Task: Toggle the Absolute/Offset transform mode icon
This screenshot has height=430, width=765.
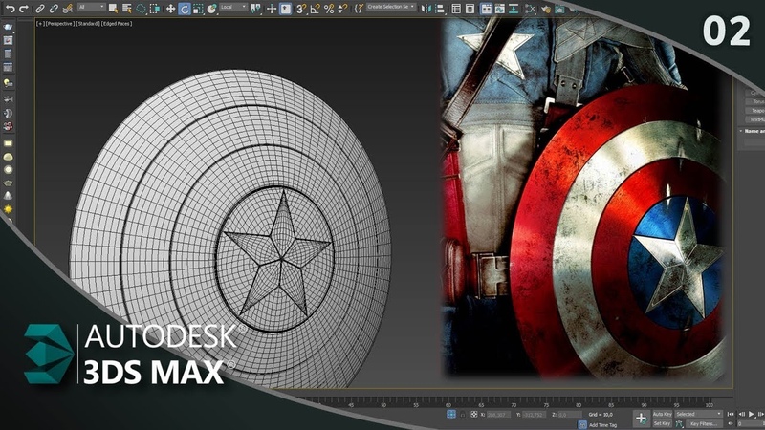Action: [x=473, y=414]
